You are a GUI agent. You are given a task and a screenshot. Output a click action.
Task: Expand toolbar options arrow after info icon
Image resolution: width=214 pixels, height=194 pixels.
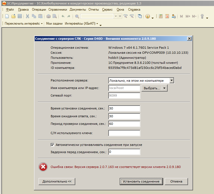click(x=152, y=18)
